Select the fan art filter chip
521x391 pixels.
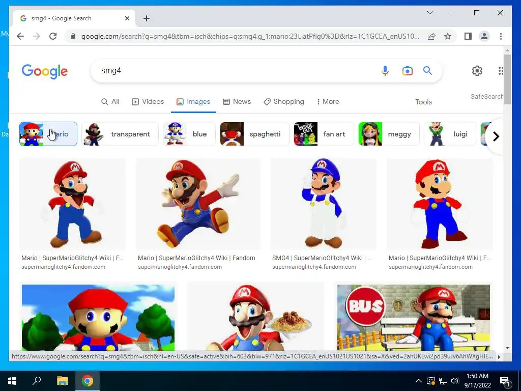(x=324, y=134)
